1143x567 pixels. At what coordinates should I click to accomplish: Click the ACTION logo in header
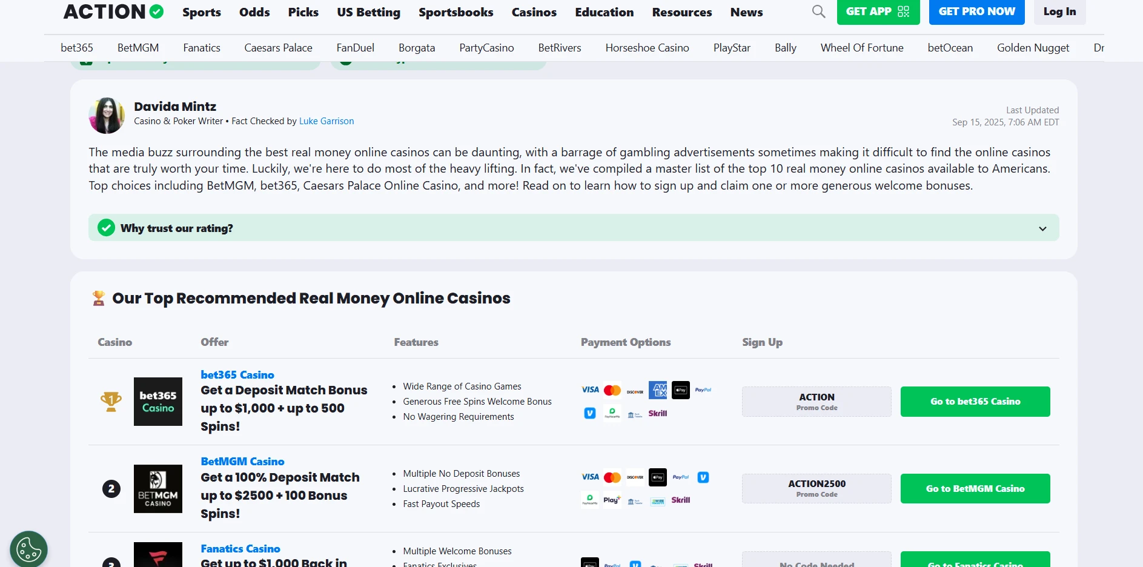pos(113,12)
